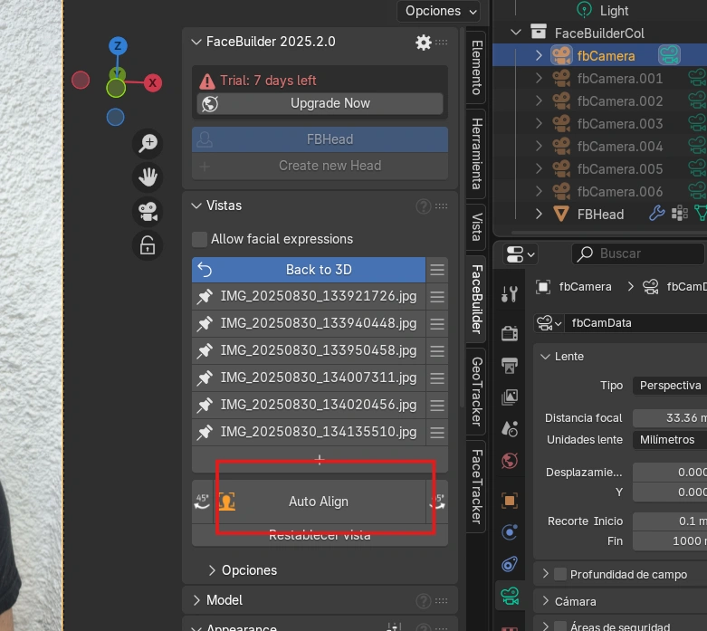707x631 pixels.
Task: Open the Render properties tab icon
Action: [x=510, y=334]
